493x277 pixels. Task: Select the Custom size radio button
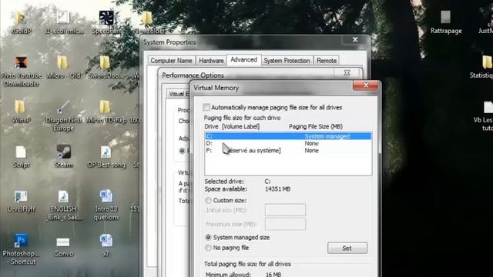(x=208, y=200)
